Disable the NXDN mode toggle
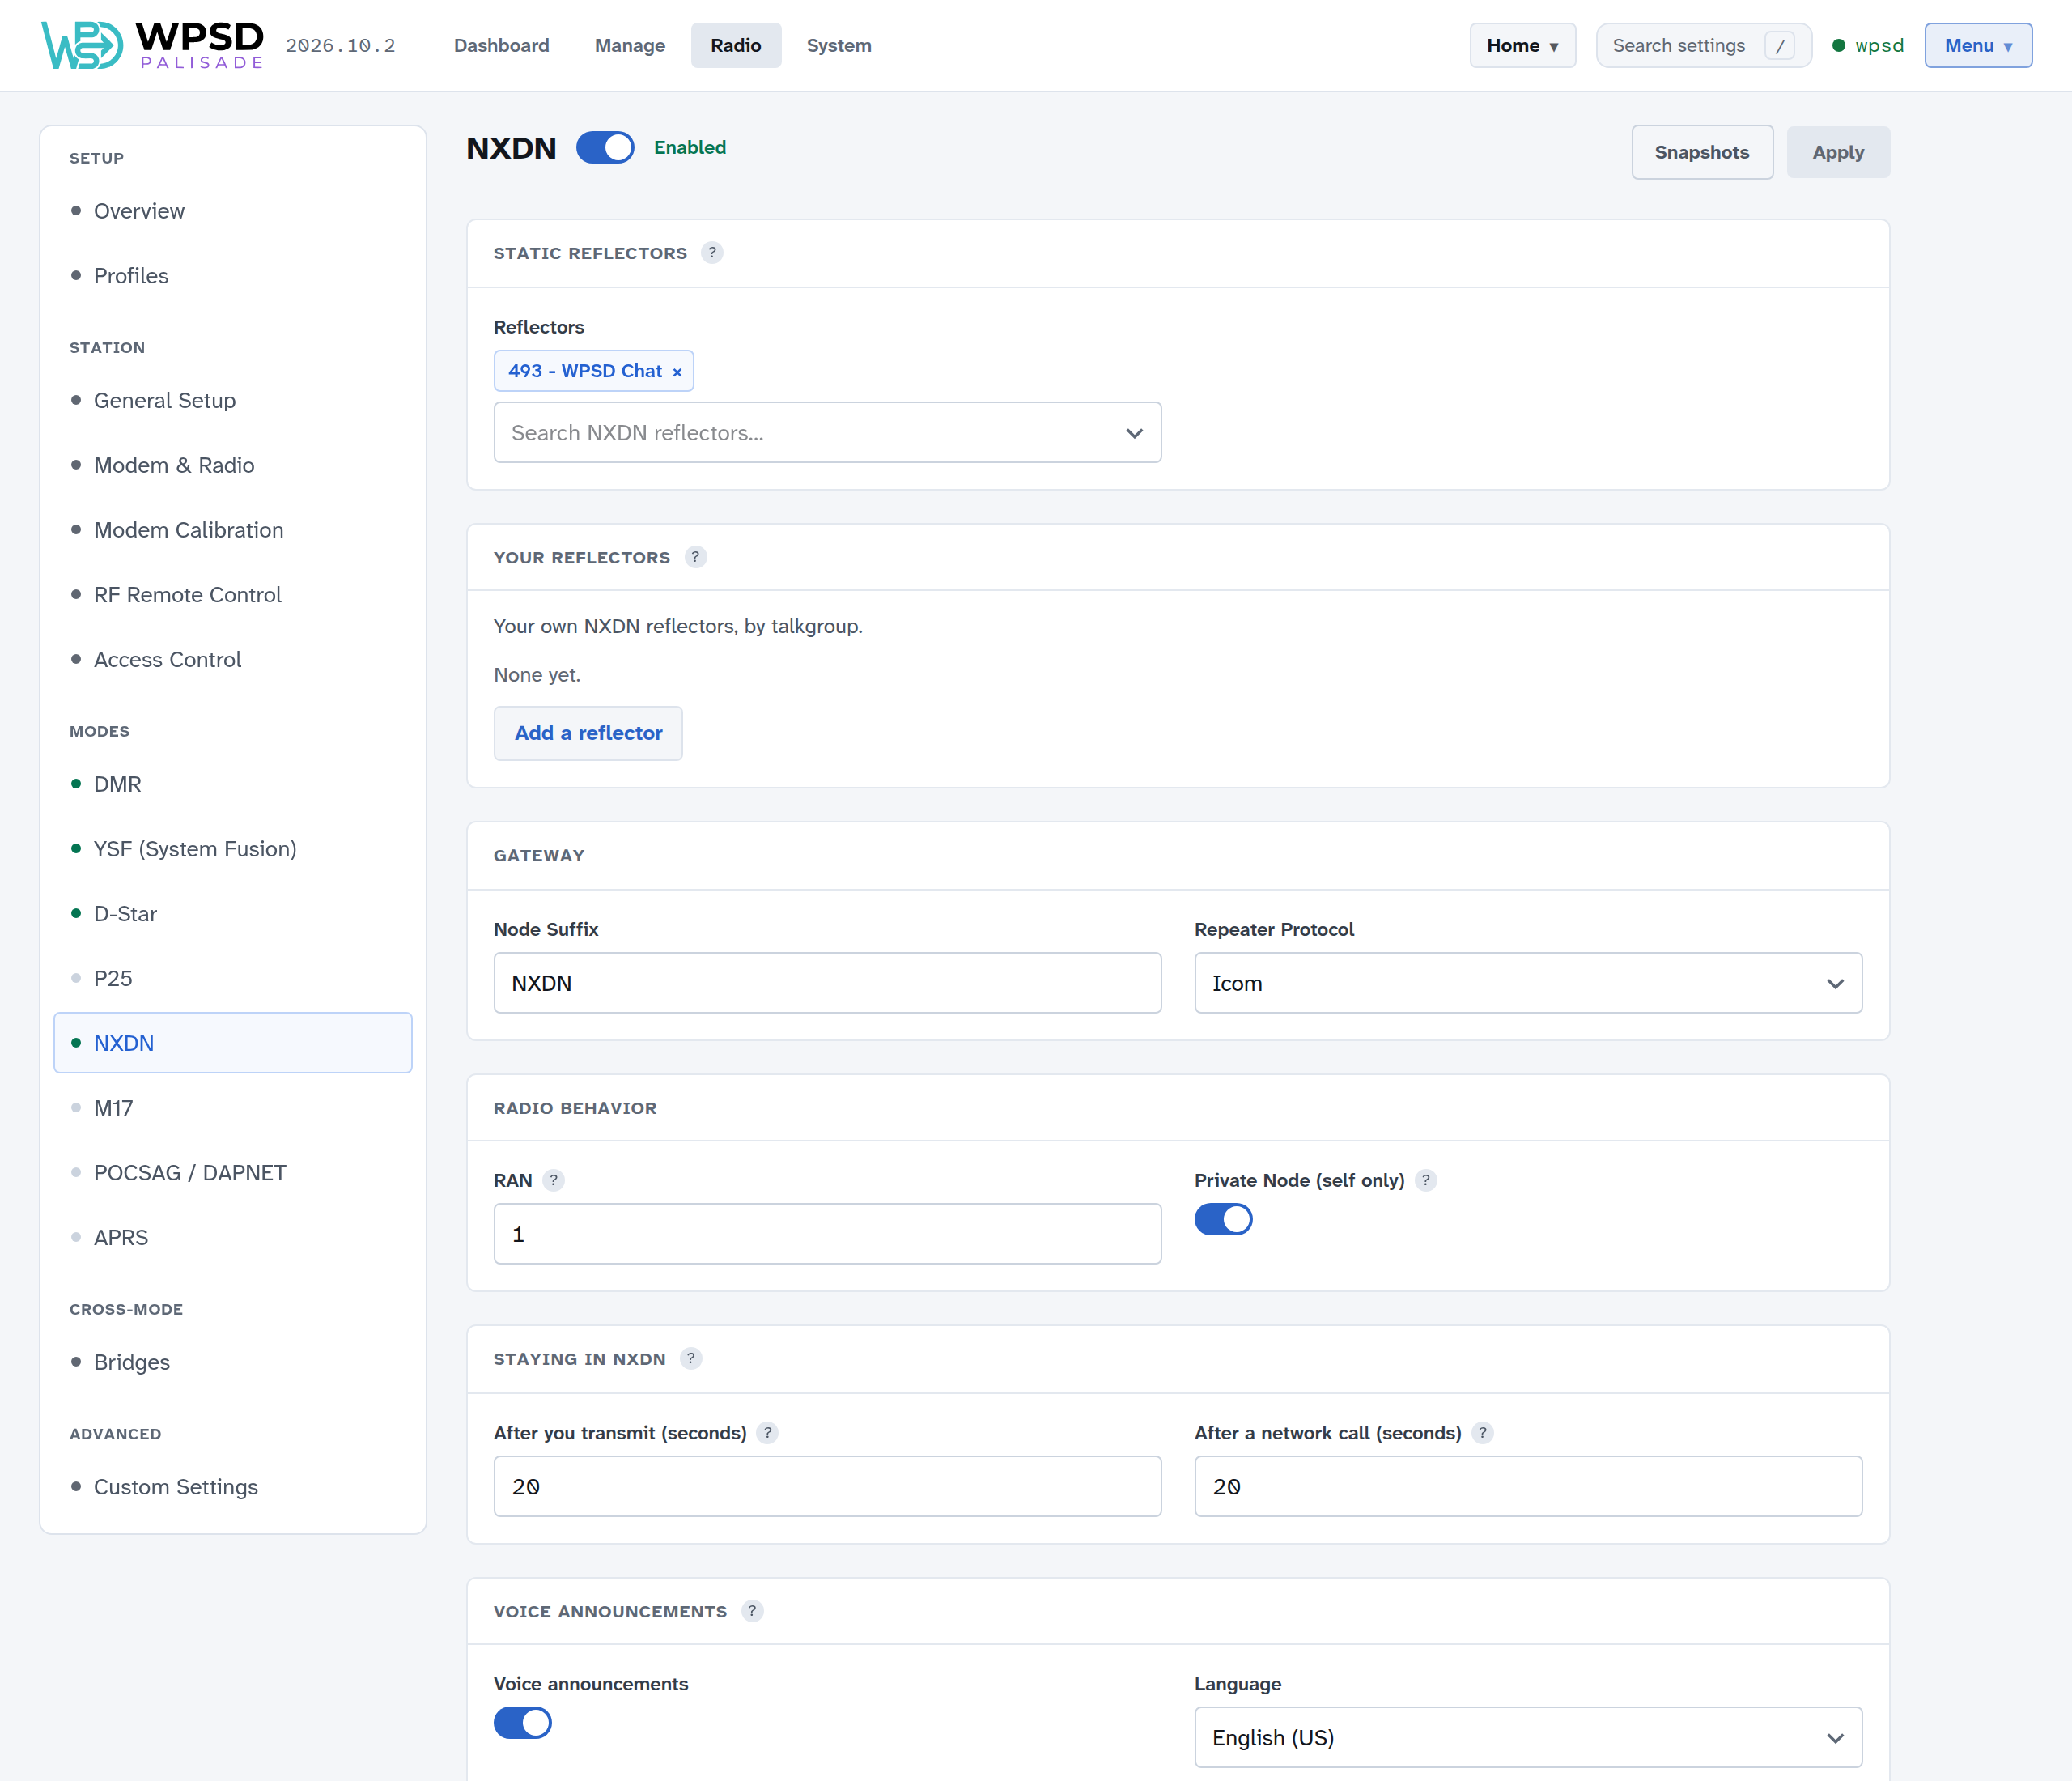This screenshot has height=1781, width=2072. 605,148
